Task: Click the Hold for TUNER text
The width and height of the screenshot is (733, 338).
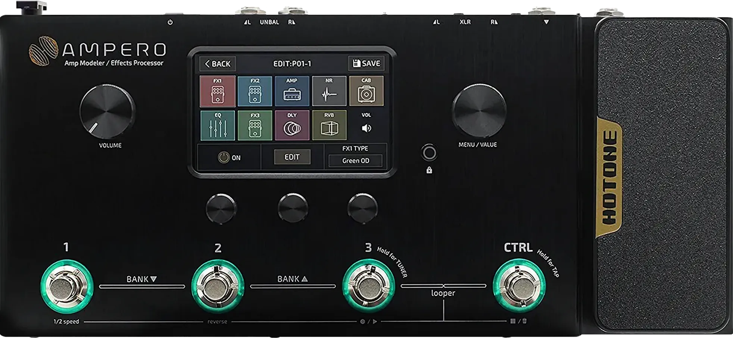Action: point(392,262)
